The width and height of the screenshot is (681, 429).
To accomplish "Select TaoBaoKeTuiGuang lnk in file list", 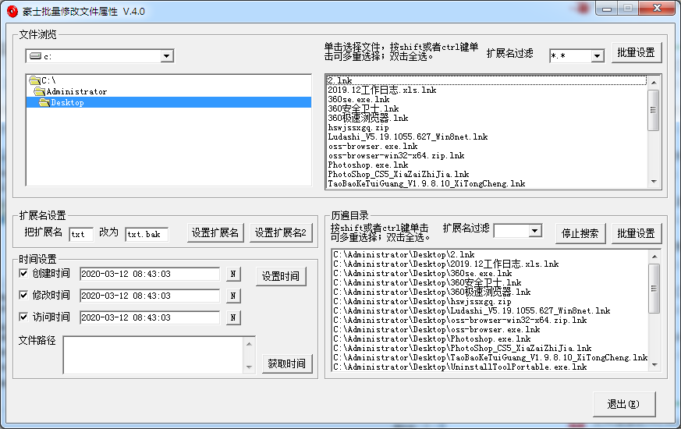I will click(487, 183).
